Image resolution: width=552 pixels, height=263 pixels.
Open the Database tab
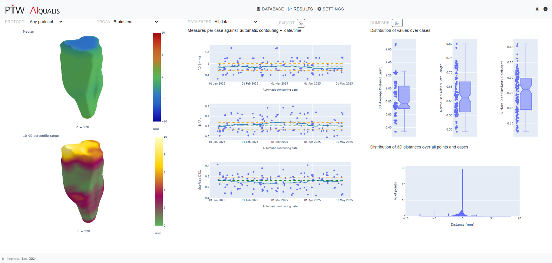(x=270, y=9)
